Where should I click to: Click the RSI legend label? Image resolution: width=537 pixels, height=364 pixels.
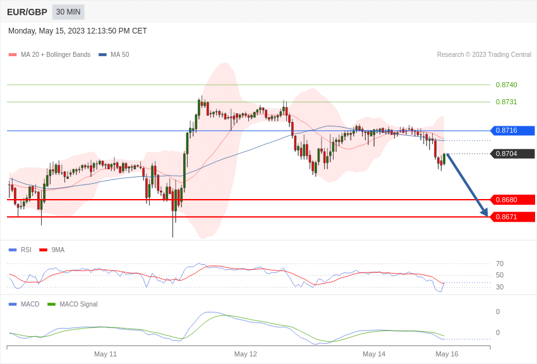[26, 250]
